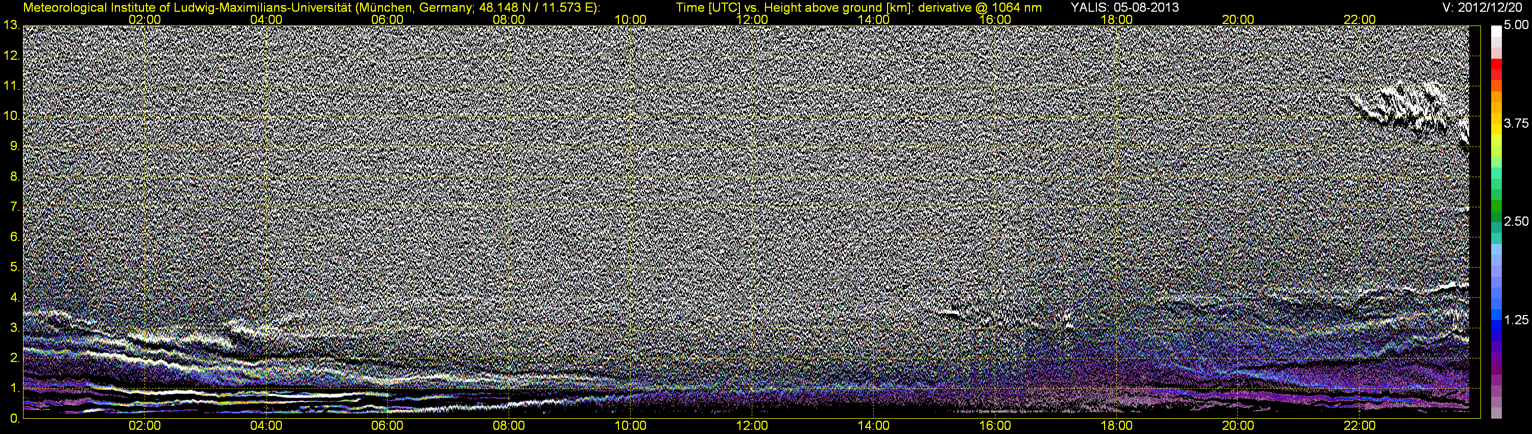Viewport: 1532px width, 434px height.
Task: Click the 02:00 label on the bottom time axis
Action: click(145, 426)
